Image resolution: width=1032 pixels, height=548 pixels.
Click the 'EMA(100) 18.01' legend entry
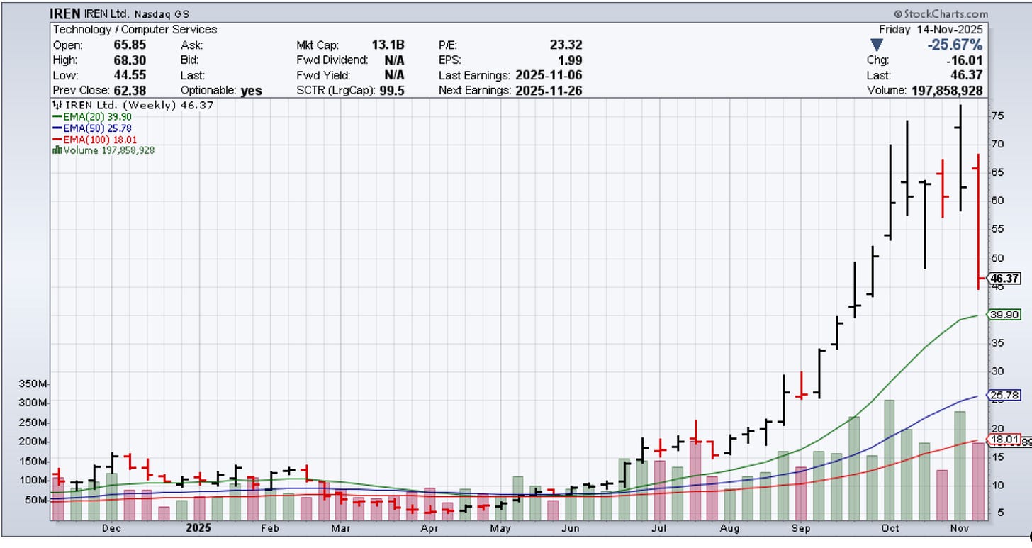(x=95, y=140)
